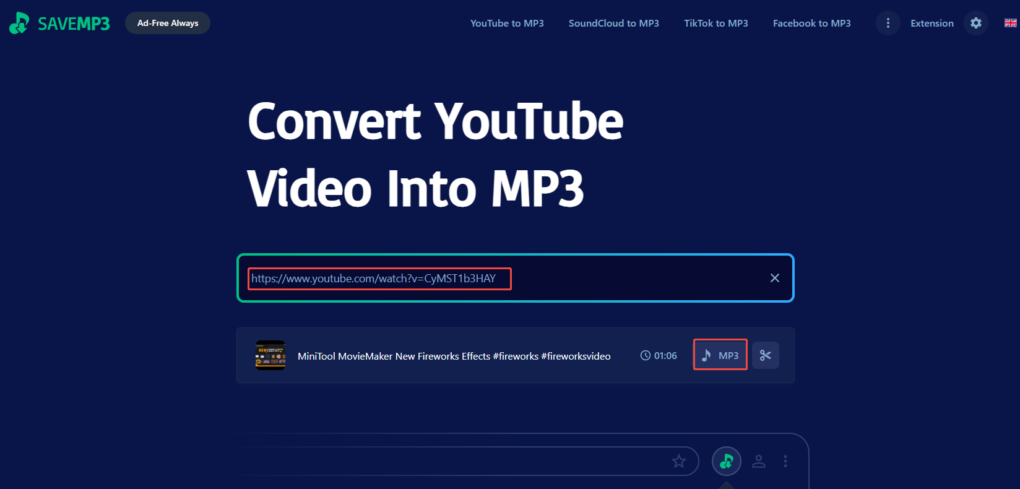Download the video as MP3
Image resolution: width=1020 pixels, height=489 pixels.
click(x=720, y=355)
